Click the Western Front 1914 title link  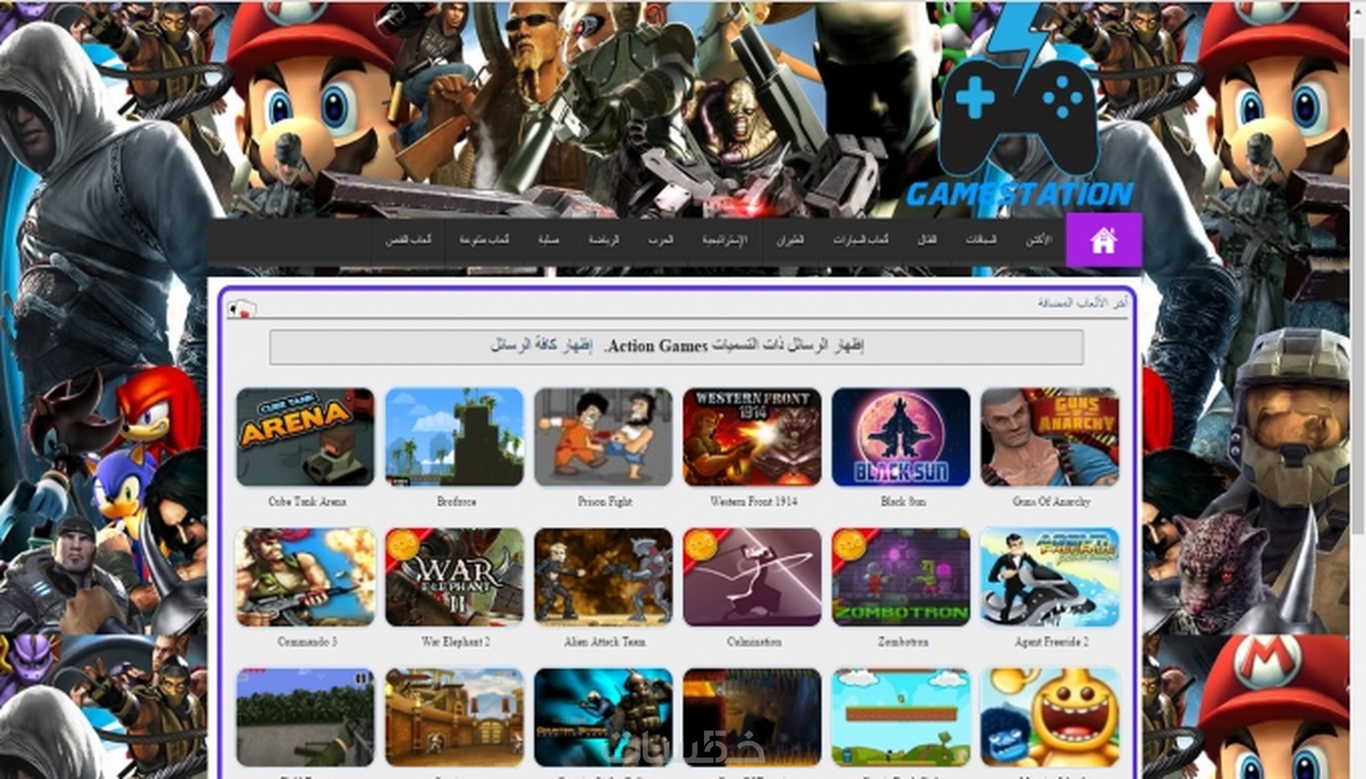coord(754,501)
